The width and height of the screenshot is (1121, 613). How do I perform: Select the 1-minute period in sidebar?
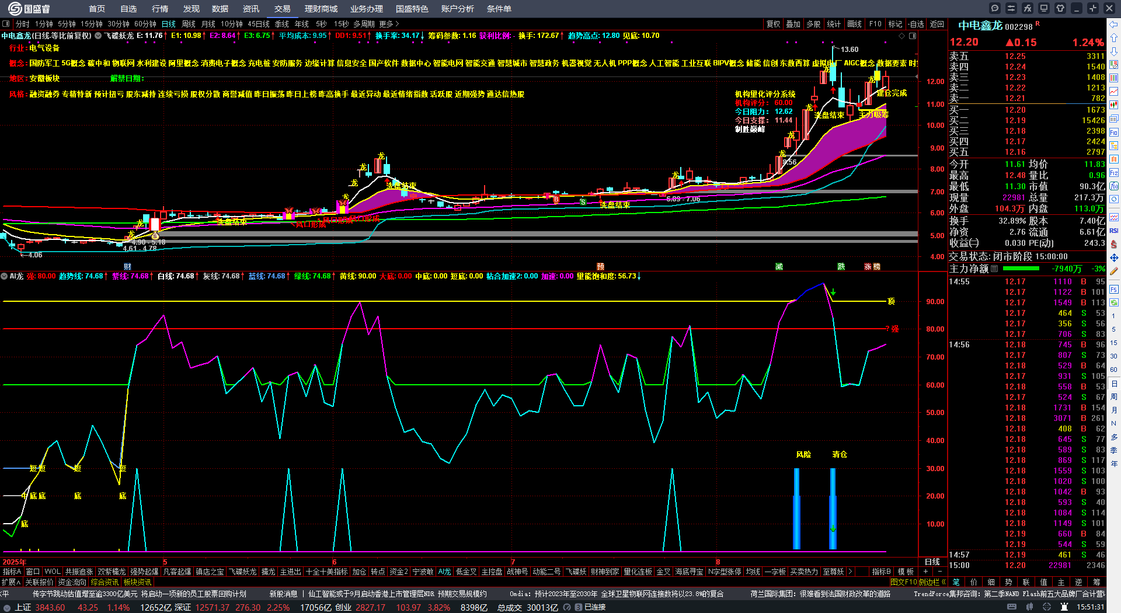[x=1114, y=316]
